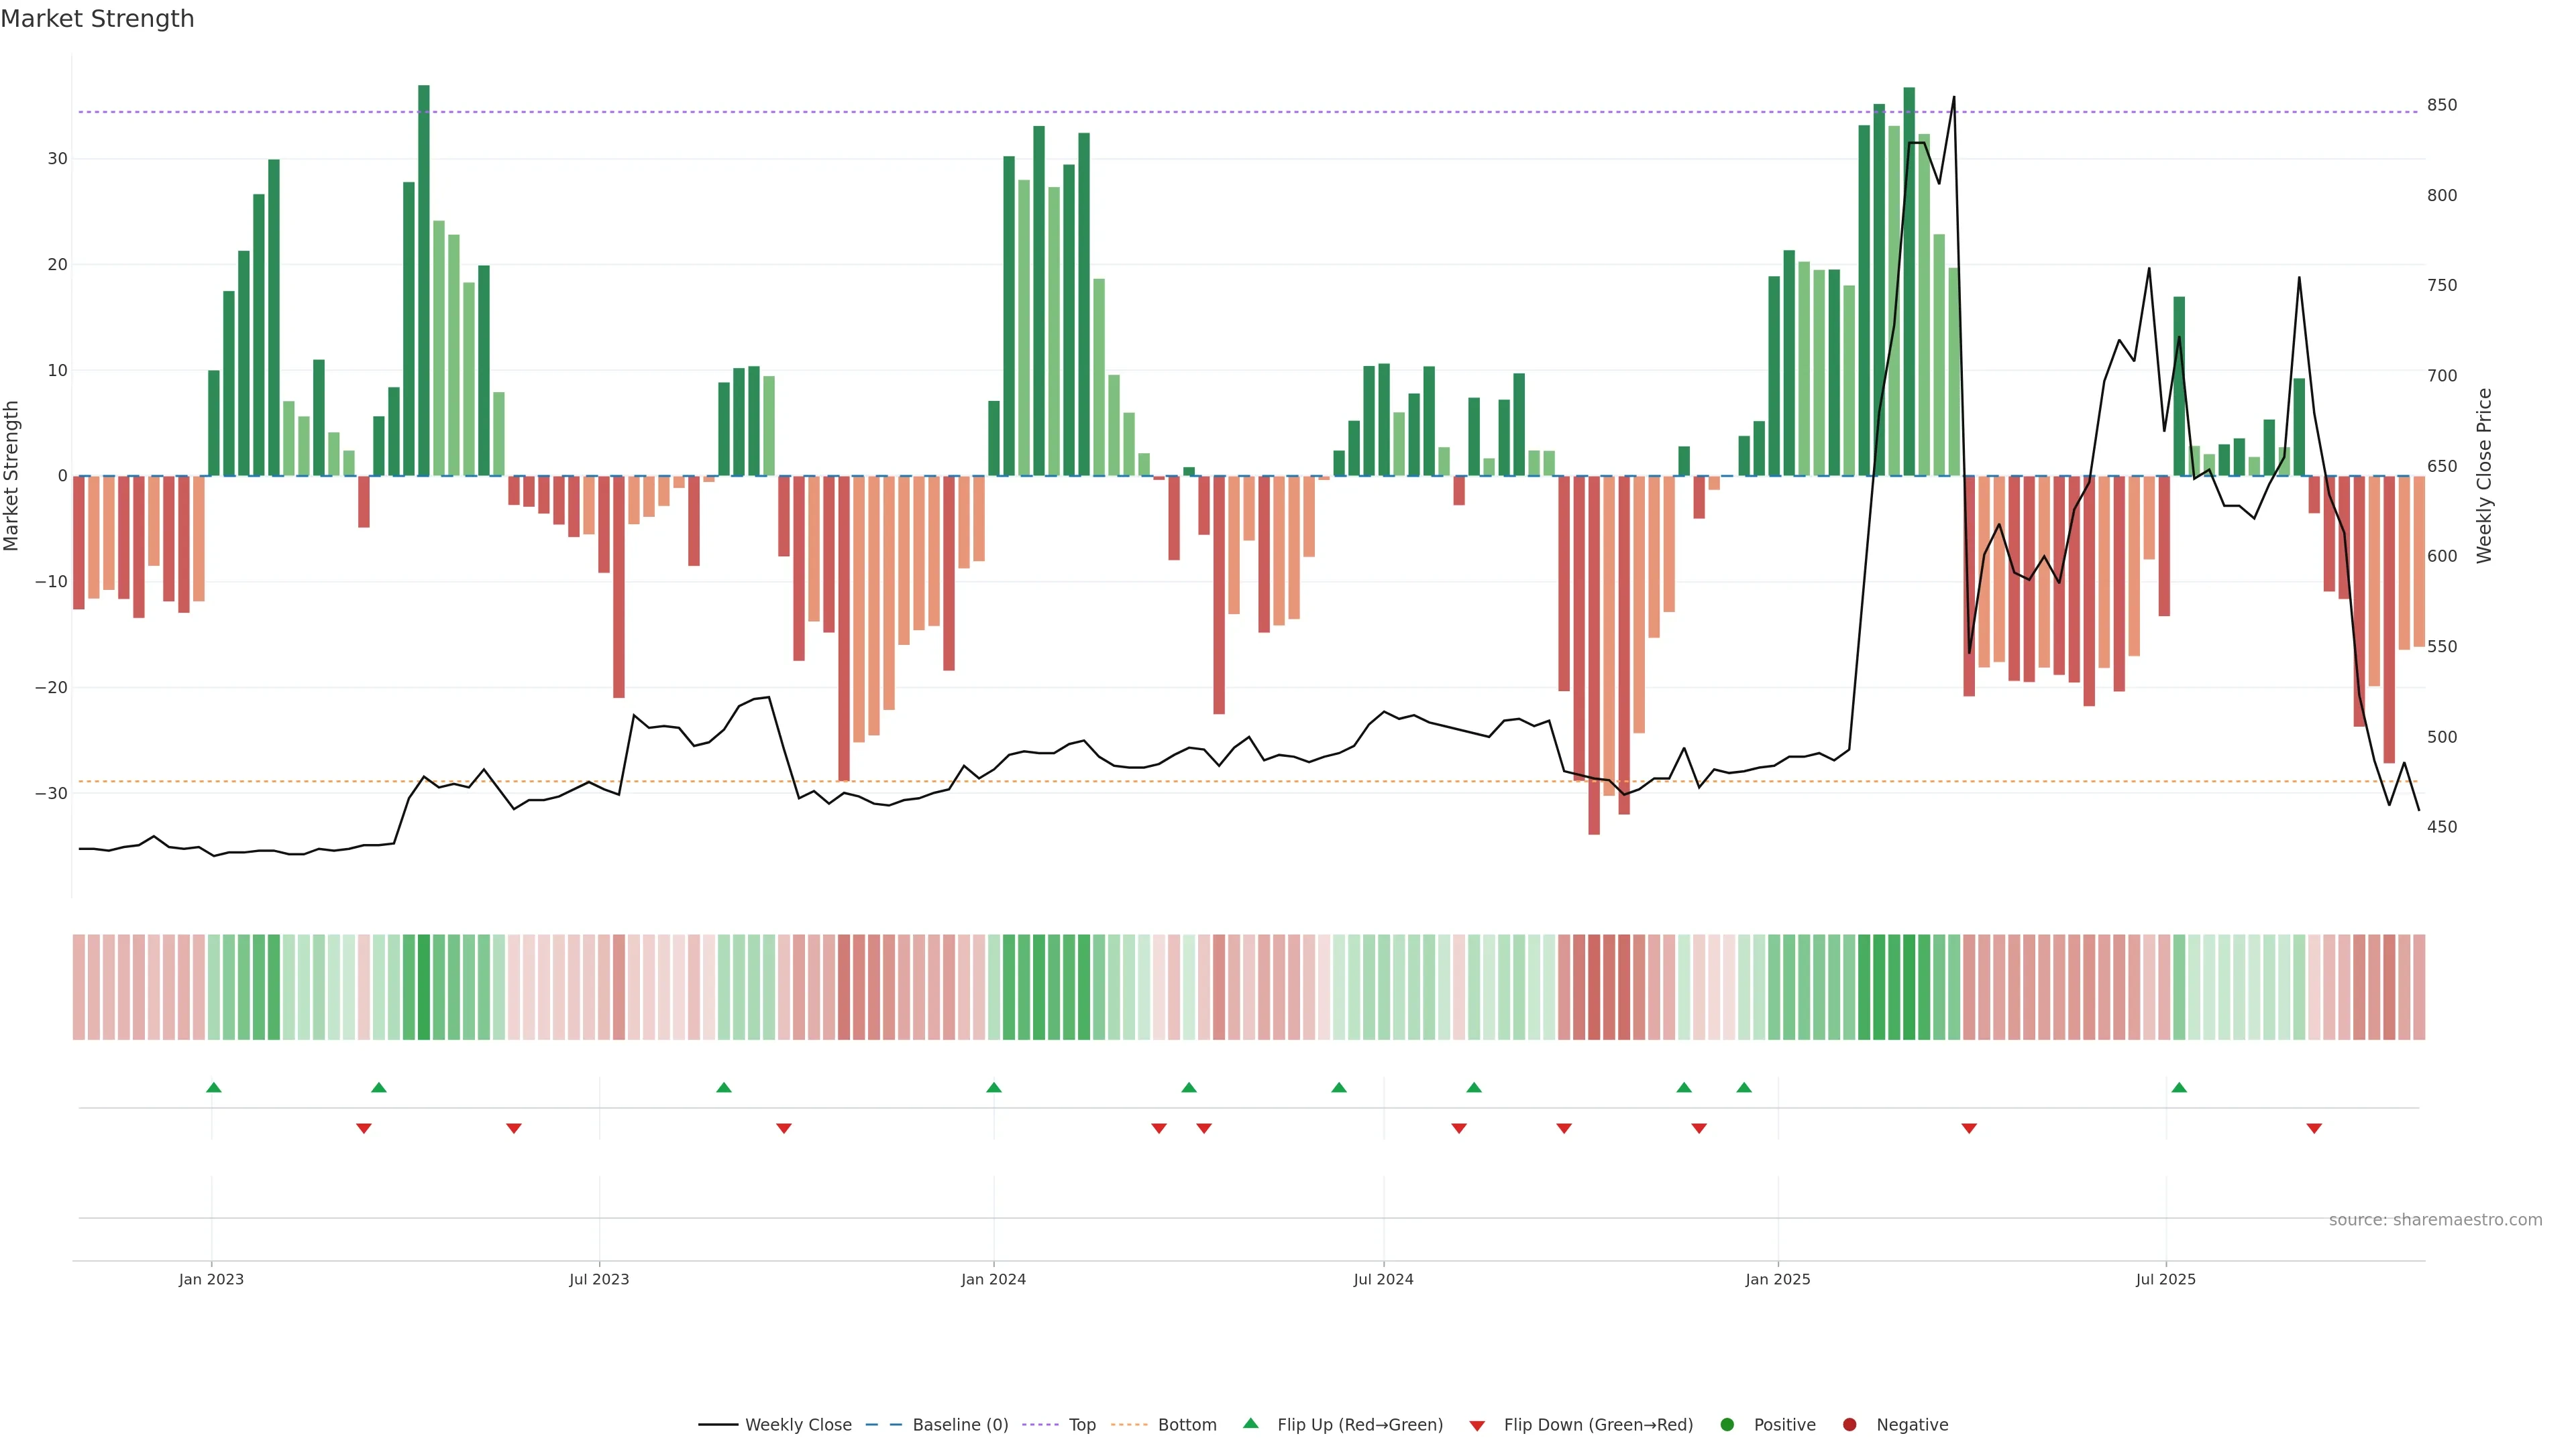Image resolution: width=2576 pixels, height=1448 pixels.
Task: Click the 850 tick on Weekly Close axis
Action: [2441, 105]
